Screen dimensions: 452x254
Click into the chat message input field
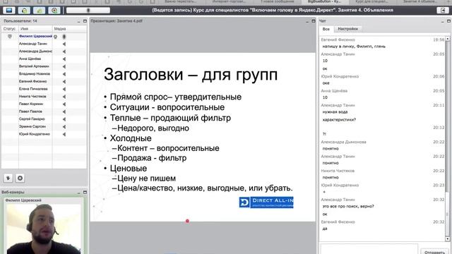coord(369,249)
